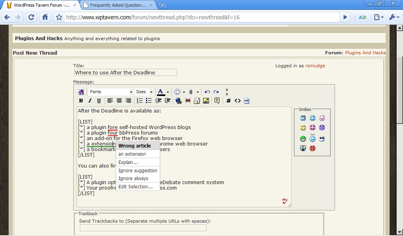Click the Wrap QUOTE tags icon

click(217, 101)
